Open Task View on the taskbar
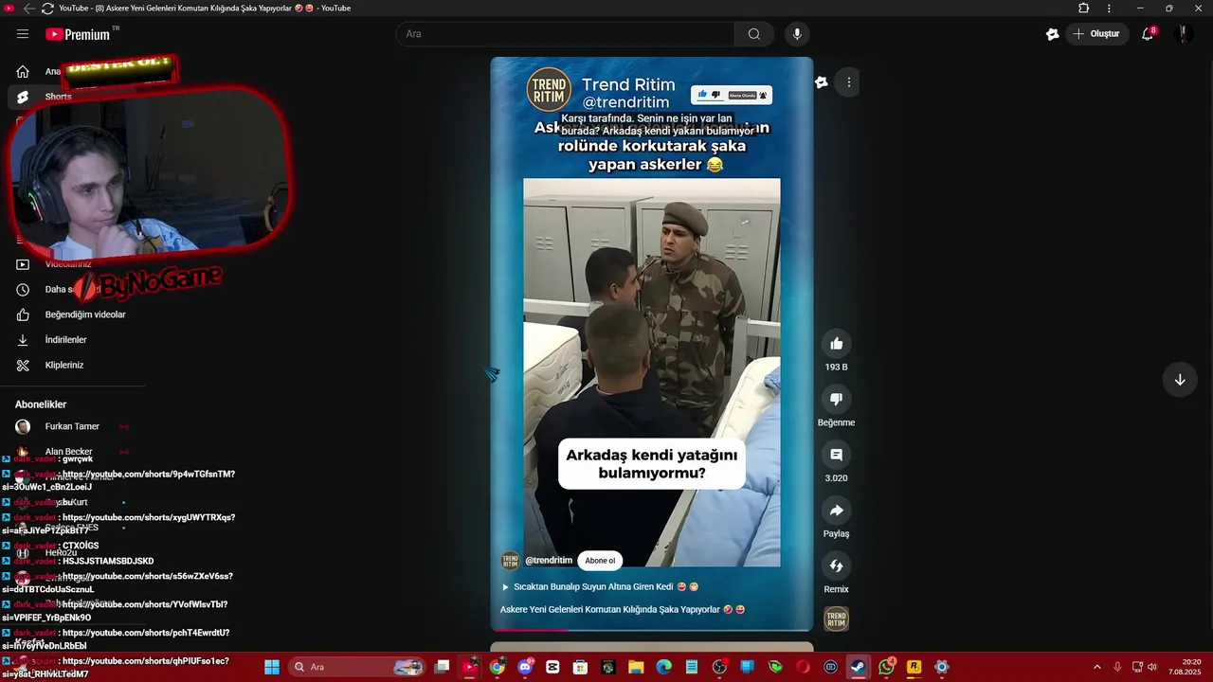The width and height of the screenshot is (1213, 682). [x=442, y=667]
